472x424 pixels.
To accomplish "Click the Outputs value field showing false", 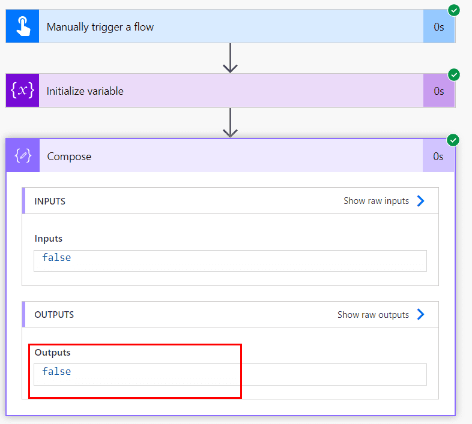I will click(230, 374).
